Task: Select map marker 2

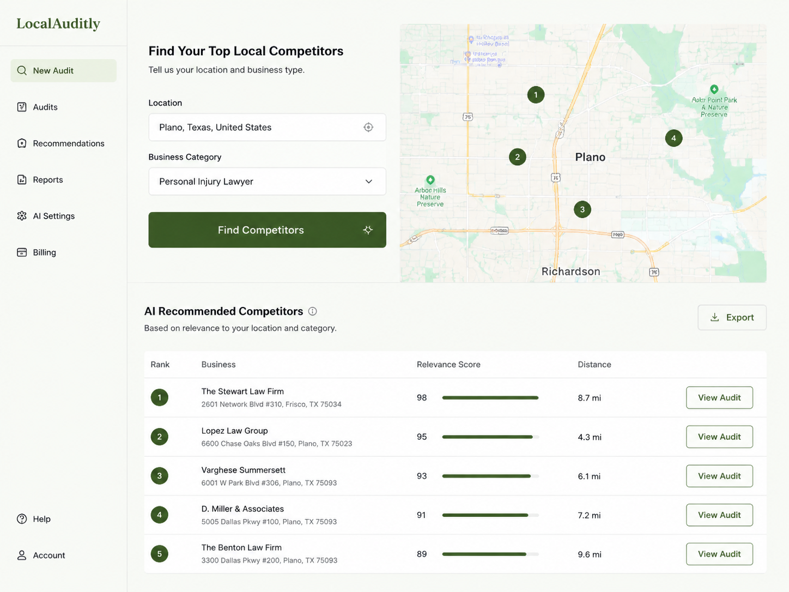Action: pos(517,158)
